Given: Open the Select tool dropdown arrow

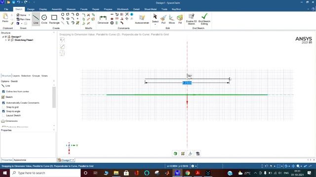Looking at the screenshot, I should click(x=155, y=25).
